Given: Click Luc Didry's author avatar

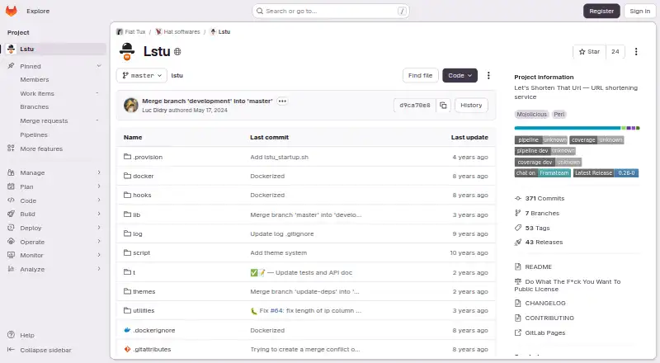Looking at the screenshot, I should coord(131,106).
